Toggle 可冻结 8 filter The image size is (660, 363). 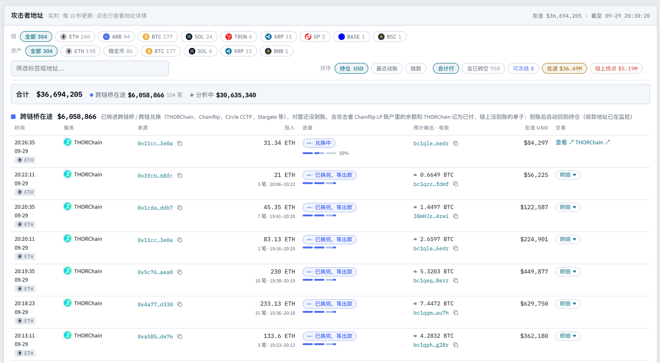click(523, 68)
